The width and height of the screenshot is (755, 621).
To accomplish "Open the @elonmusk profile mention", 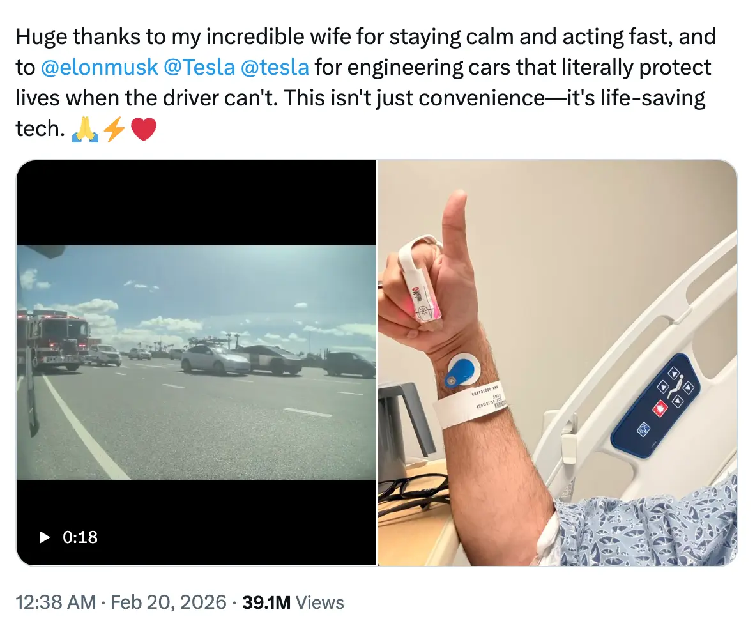I will pyautogui.click(x=99, y=67).
